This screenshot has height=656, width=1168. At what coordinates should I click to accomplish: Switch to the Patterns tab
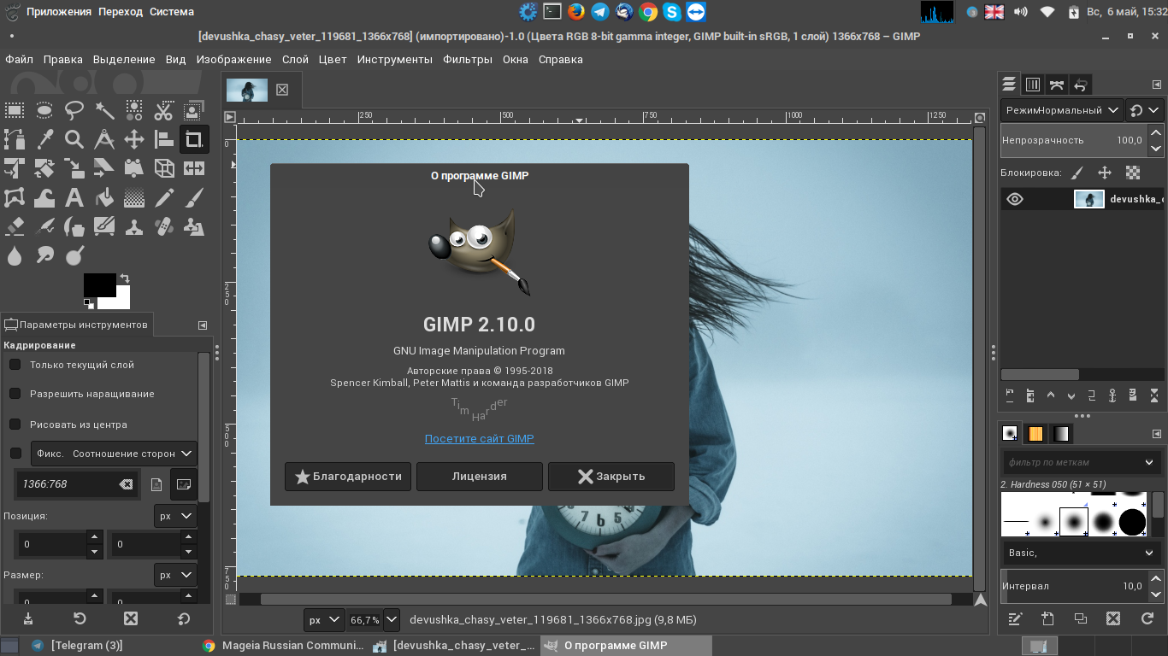pyautogui.click(x=1035, y=434)
